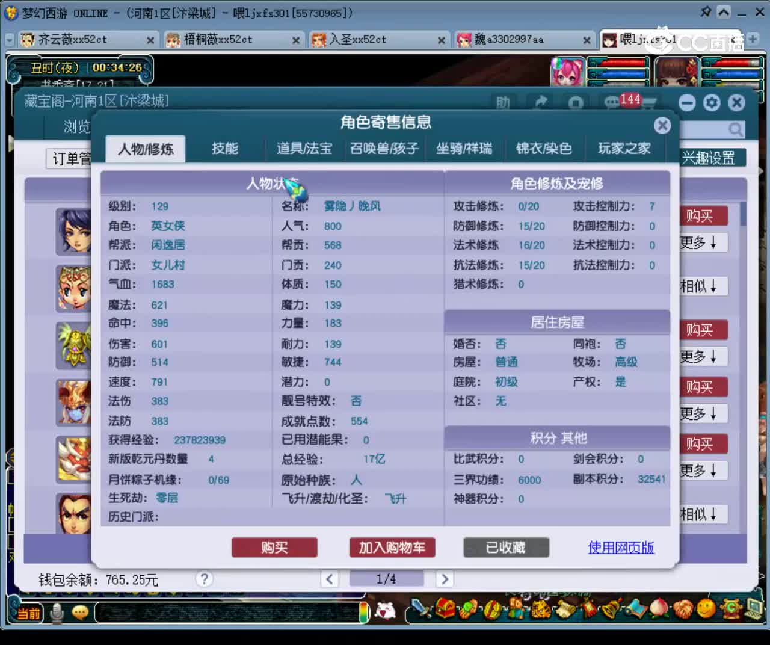Switch to the 坐骑/祥瑞 tab
The width and height of the screenshot is (770, 645).
coord(465,149)
